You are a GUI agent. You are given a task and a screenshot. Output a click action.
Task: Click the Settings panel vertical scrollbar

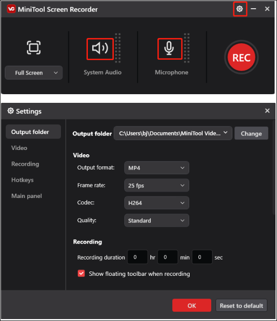click(x=274, y=167)
